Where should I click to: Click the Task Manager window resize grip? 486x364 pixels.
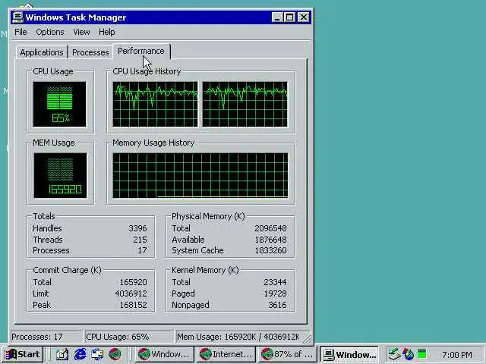307,339
